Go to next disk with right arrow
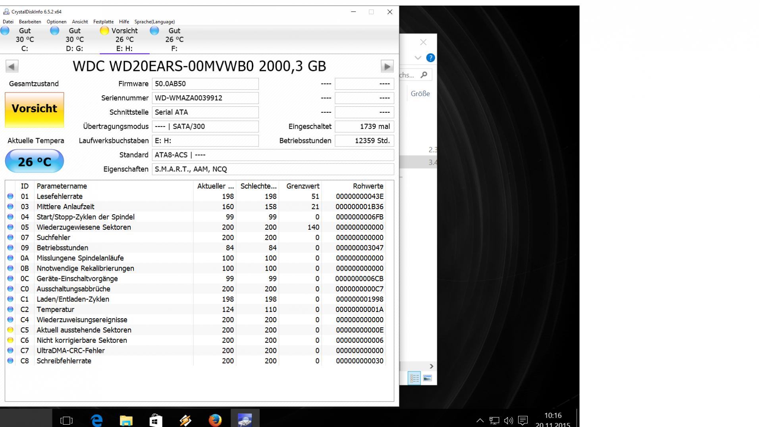Image resolution: width=760 pixels, height=427 pixels. (387, 66)
